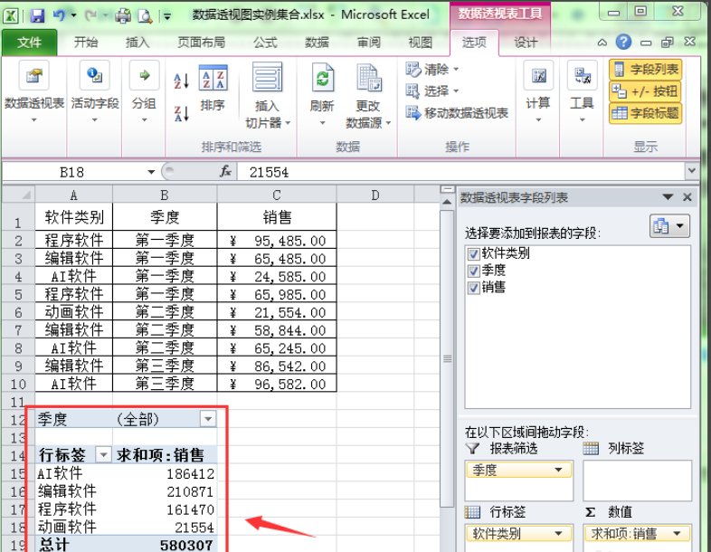
Task: Toggle the 字段标题 display button
Action: pos(645,112)
